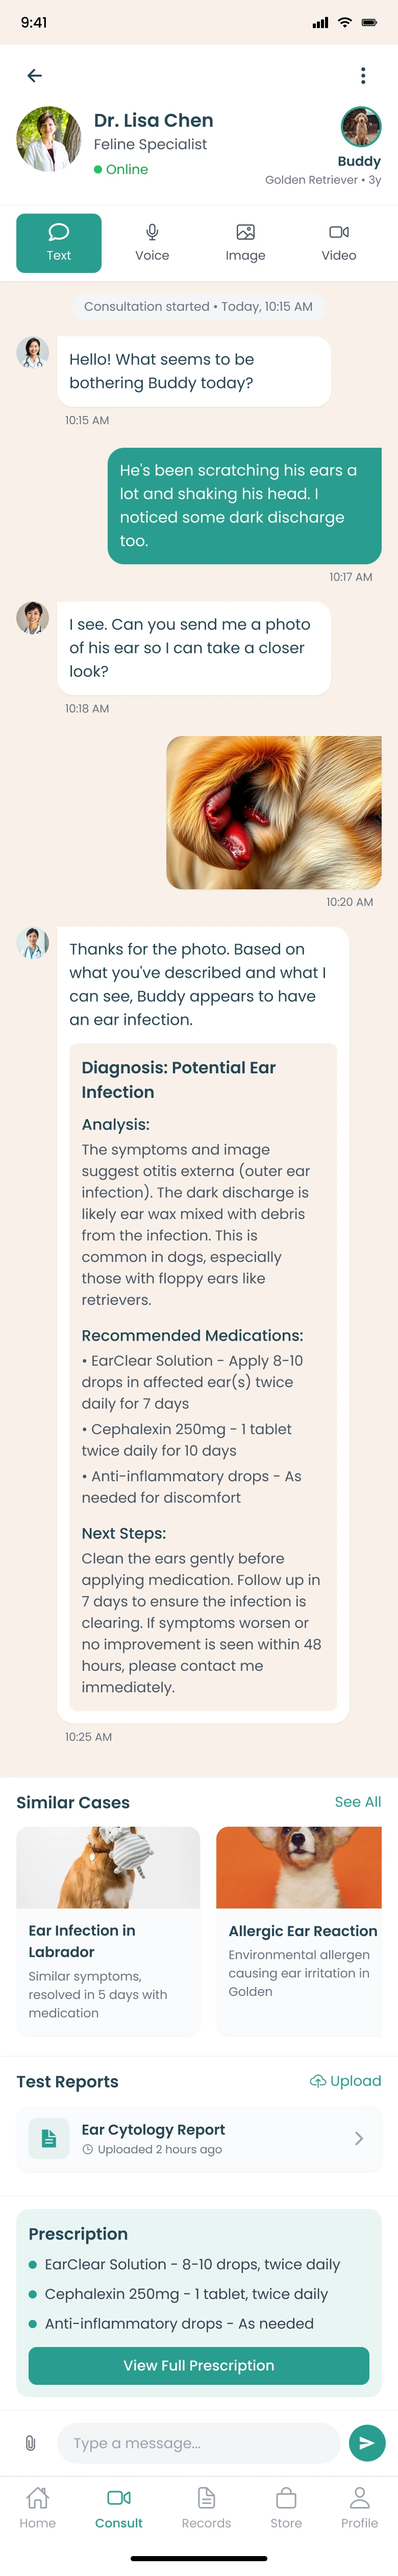Upload a new test report
Viewport: 398px width, 2576px height.
tap(345, 2080)
